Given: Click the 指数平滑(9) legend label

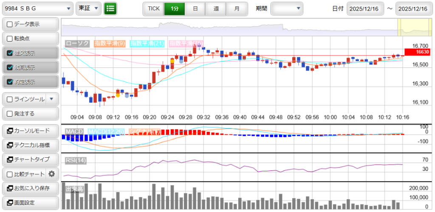Looking at the screenshot, I should [x=109, y=43].
